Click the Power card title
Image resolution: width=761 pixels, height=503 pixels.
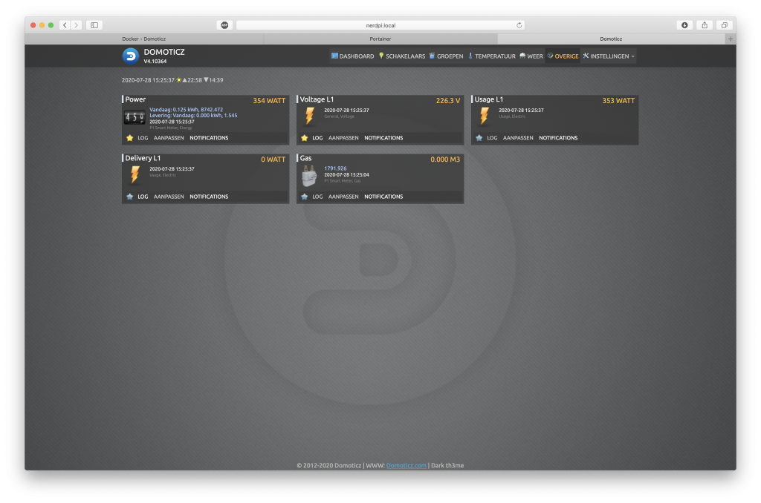coord(135,99)
